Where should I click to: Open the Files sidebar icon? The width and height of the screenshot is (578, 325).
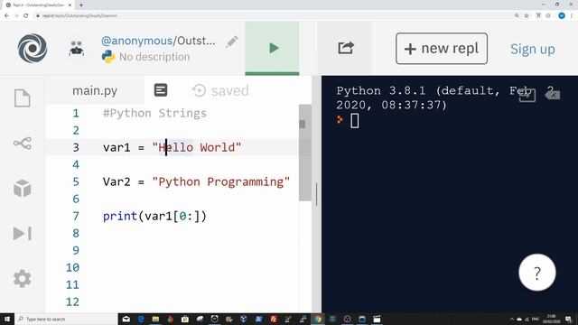(22, 98)
